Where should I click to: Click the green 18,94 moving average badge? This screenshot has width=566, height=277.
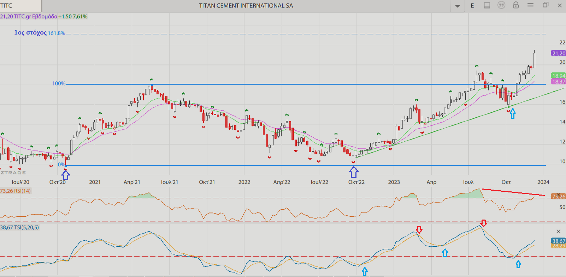click(x=559, y=76)
